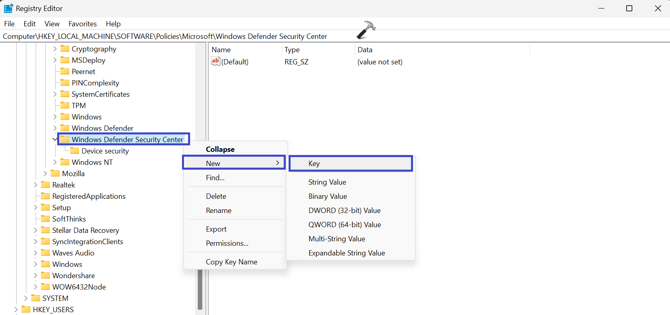The width and height of the screenshot is (670, 315).
Task: Click the Registry Editor app icon in title bar
Action: click(x=8, y=9)
